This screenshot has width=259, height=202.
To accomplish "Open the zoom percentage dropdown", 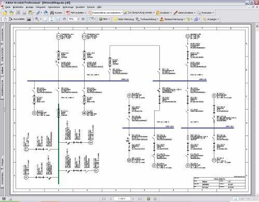I will [78, 19].
